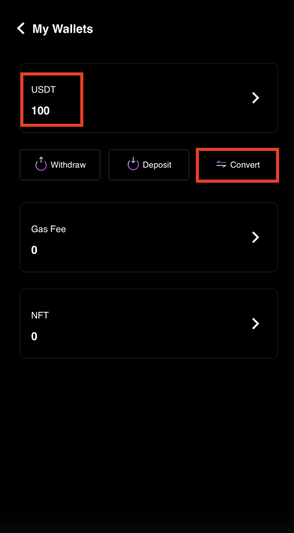This screenshot has width=294, height=533.
Task: Tap the chevron on the USDT card
Action: 255,98
